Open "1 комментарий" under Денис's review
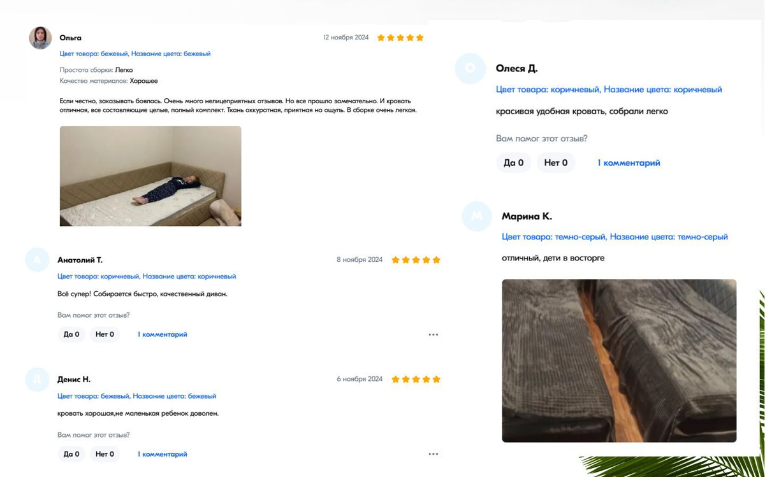 point(163,454)
